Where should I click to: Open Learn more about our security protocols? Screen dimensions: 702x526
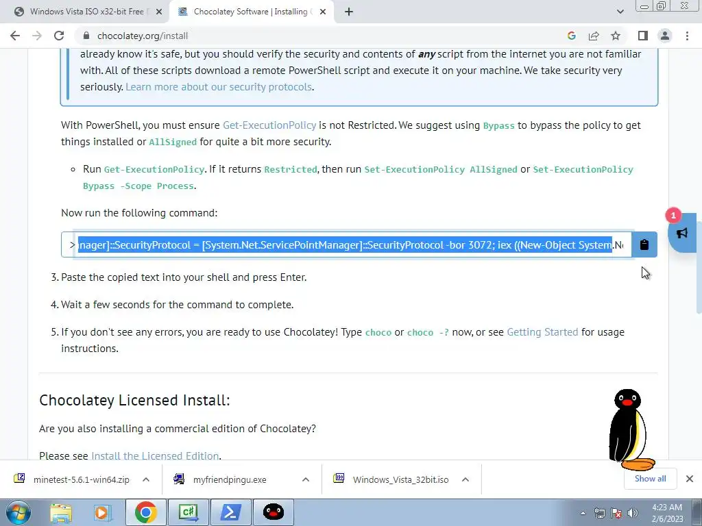pos(219,87)
